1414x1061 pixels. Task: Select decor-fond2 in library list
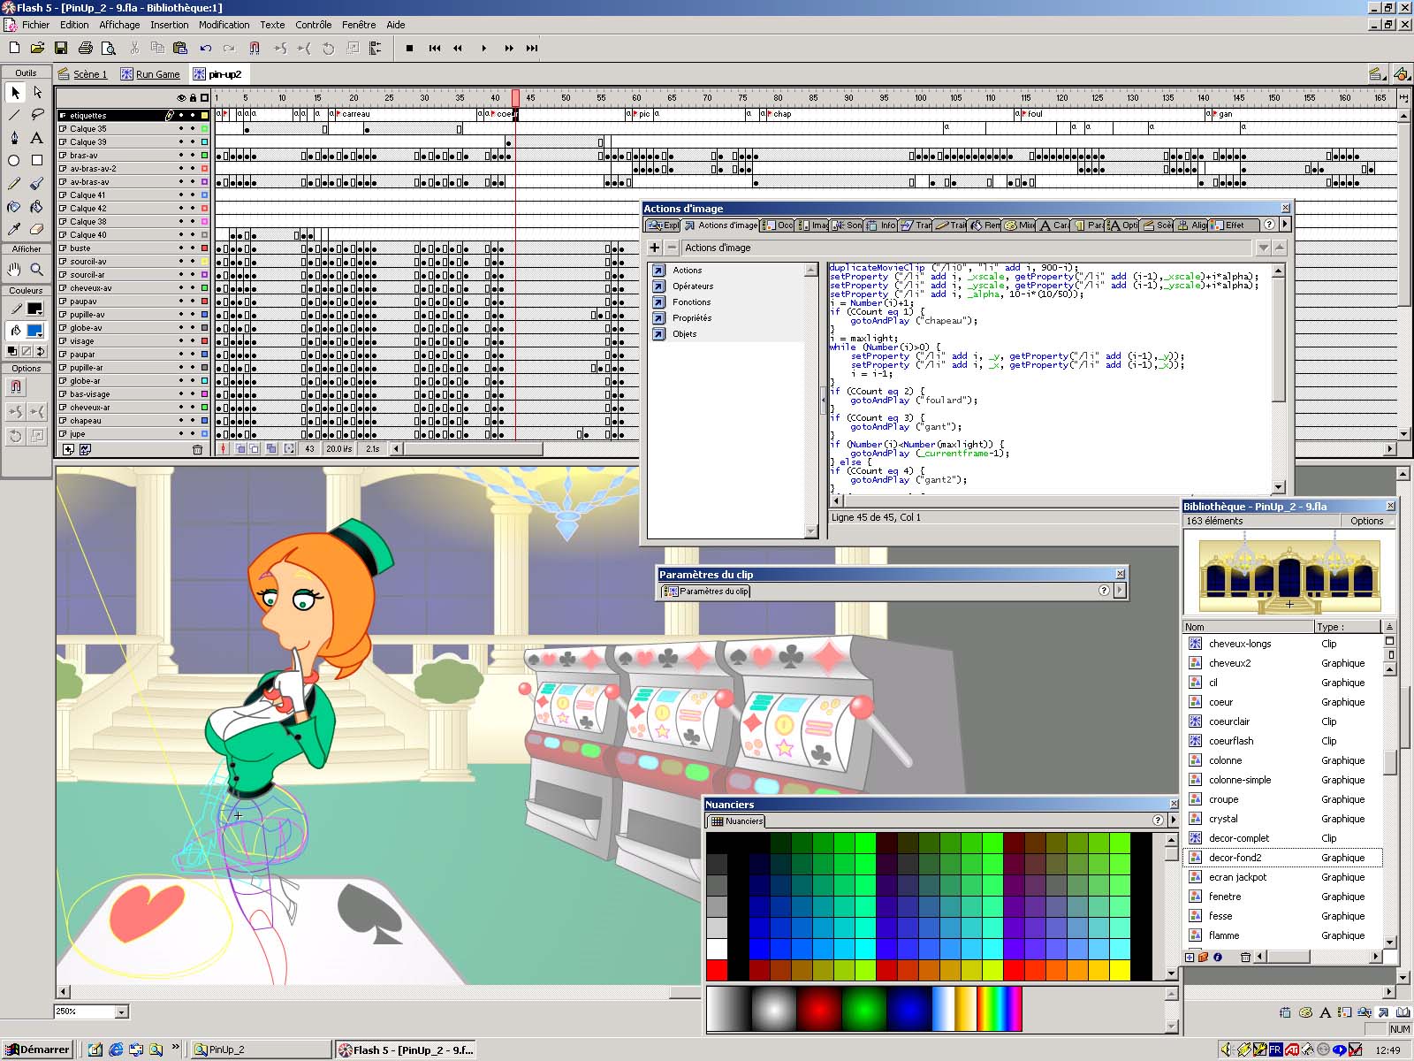[1282, 858]
